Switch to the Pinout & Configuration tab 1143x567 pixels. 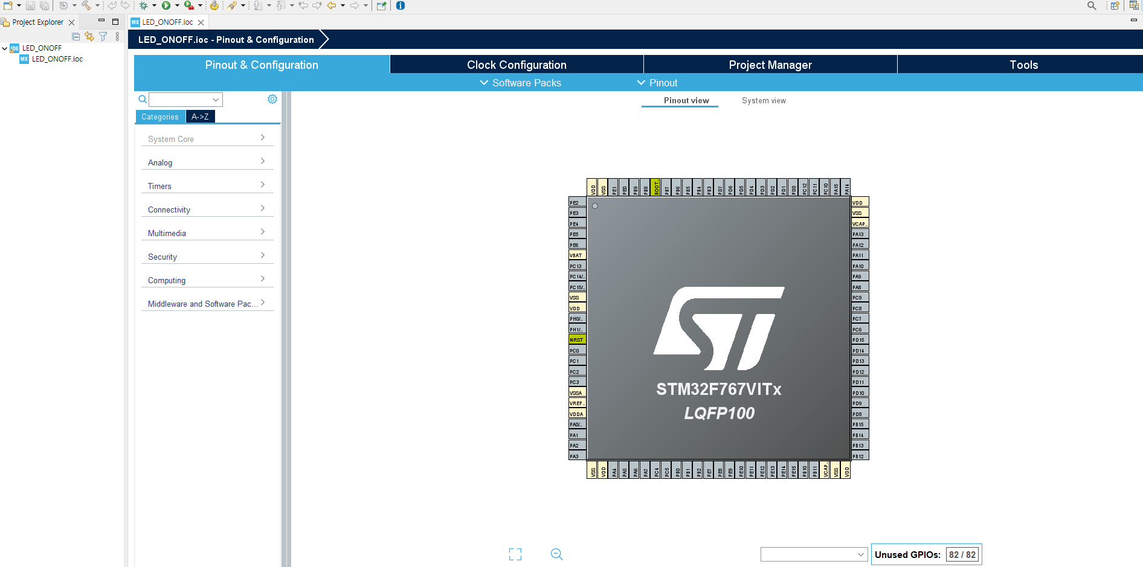262,65
